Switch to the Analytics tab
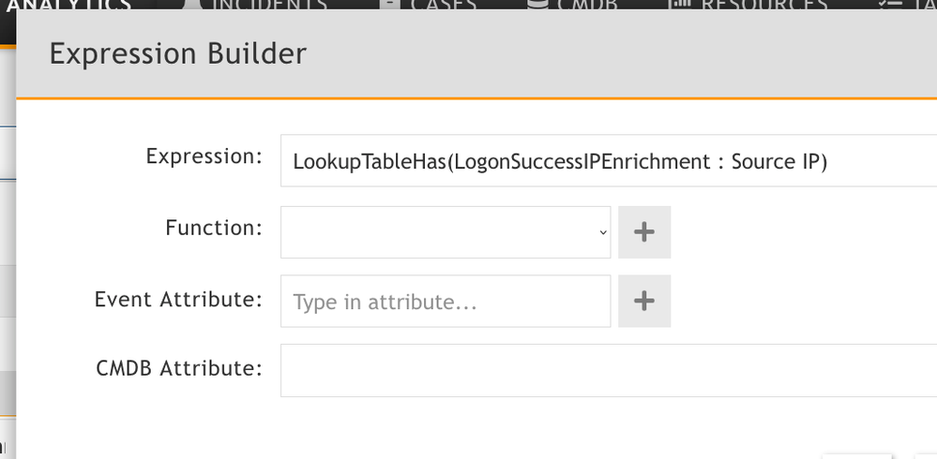Screen dimensions: 937x459 tap(68, 5)
